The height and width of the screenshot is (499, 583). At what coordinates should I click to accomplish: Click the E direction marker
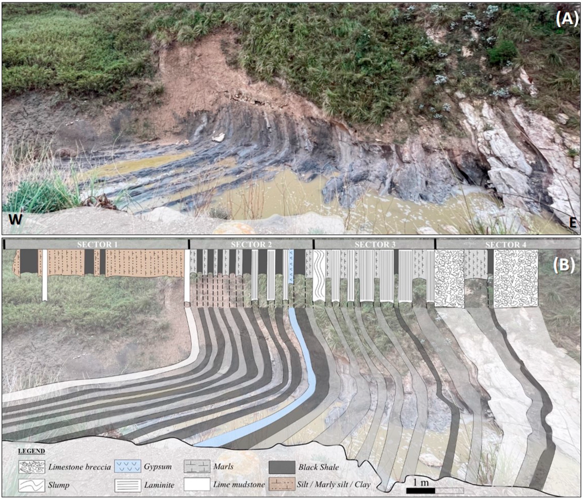click(x=572, y=223)
